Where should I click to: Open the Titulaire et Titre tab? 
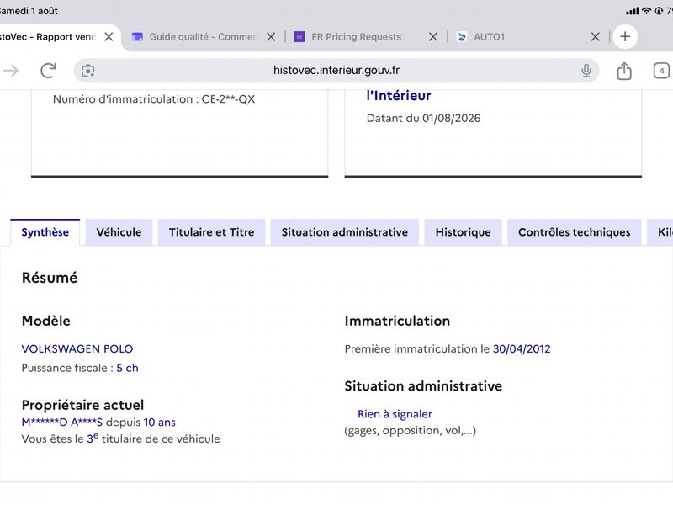point(212,232)
